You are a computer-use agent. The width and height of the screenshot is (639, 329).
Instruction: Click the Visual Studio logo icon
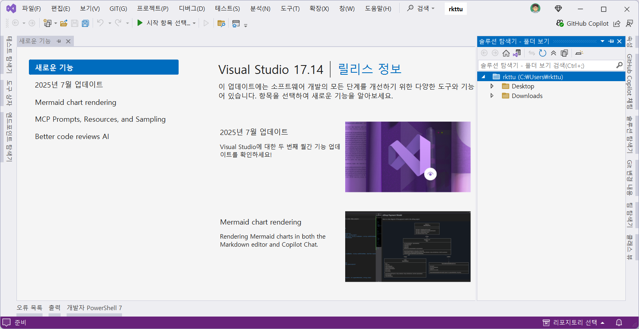point(11,8)
